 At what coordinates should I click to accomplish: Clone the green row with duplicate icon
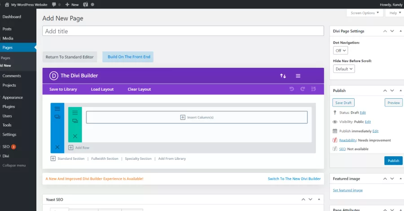pos(75,121)
